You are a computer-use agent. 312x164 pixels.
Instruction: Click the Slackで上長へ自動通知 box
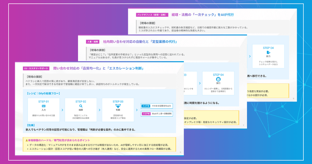(157, 114)
